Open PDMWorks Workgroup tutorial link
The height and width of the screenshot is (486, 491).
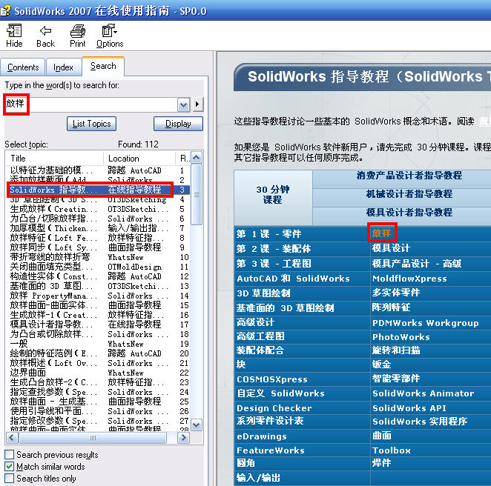[x=425, y=323]
